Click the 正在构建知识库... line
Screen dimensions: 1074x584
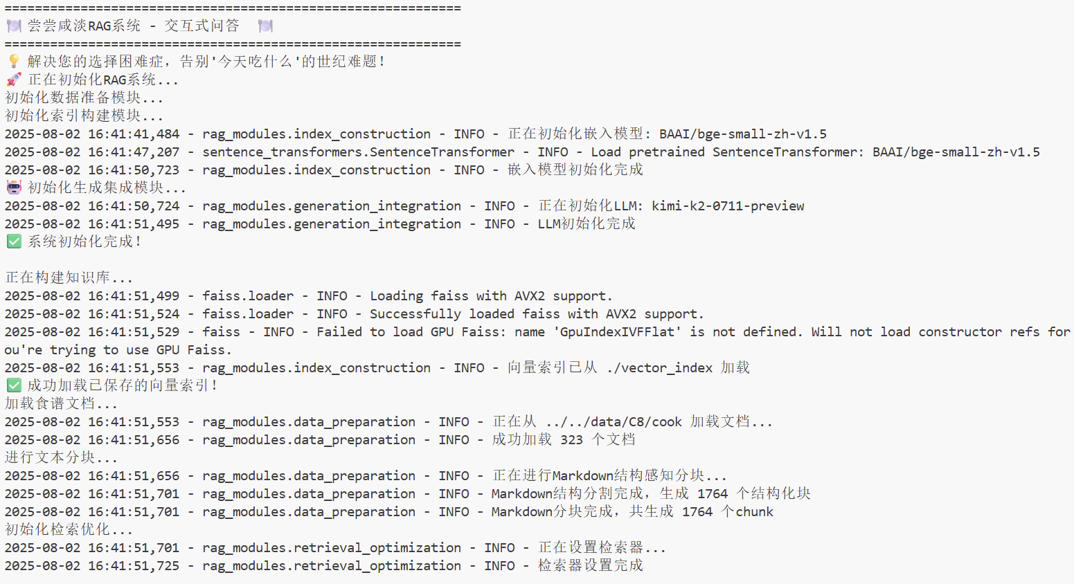(69, 277)
